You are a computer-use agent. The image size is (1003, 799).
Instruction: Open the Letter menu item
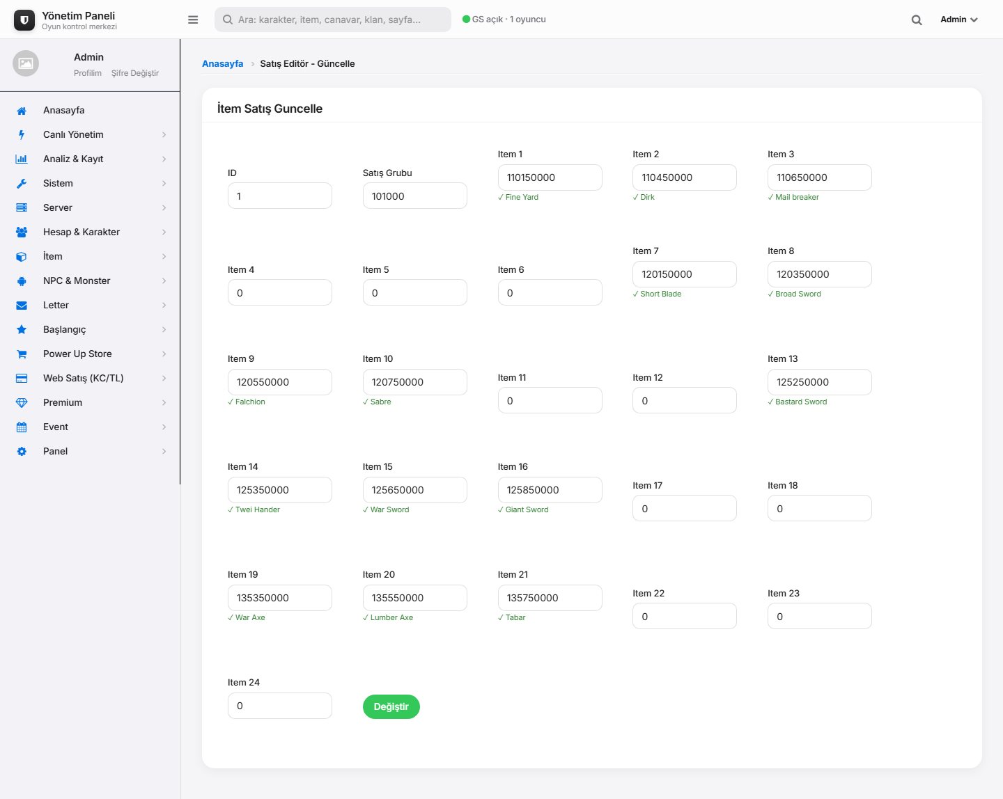[90, 306]
